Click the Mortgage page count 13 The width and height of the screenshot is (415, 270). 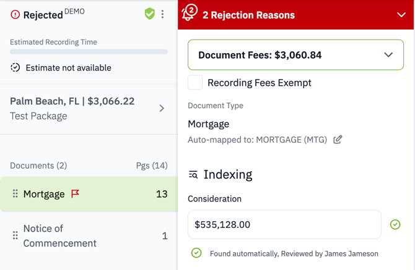pos(162,194)
